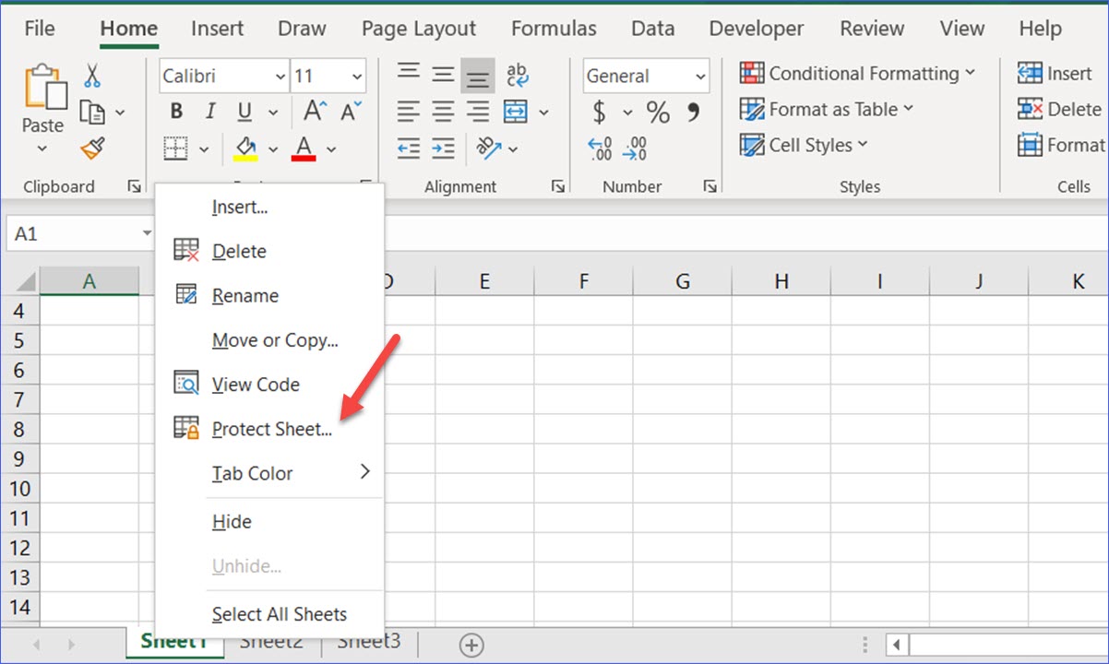Toggle italic formatting
Image resolution: width=1109 pixels, height=664 pixels.
(209, 110)
